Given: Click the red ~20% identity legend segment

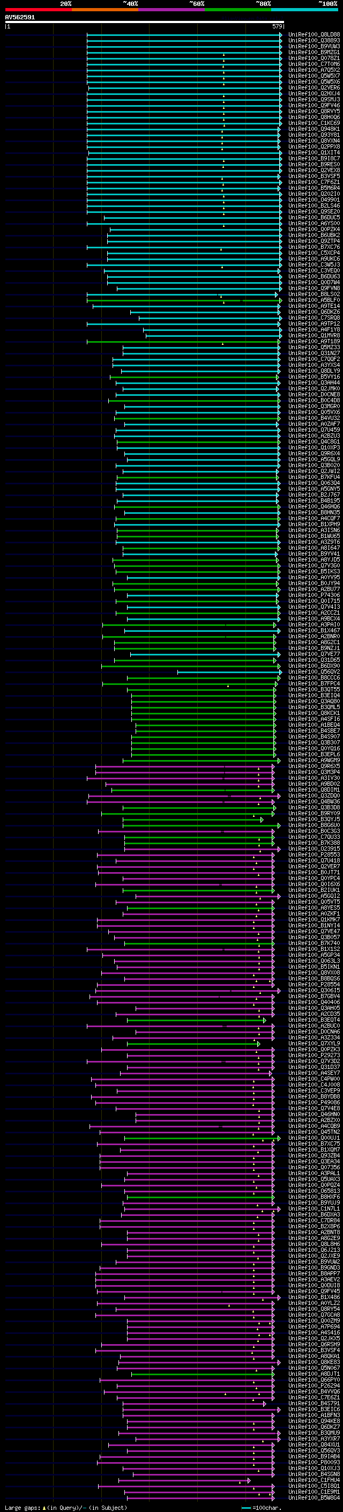Looking at the screenshot, I should coord(38,10).
